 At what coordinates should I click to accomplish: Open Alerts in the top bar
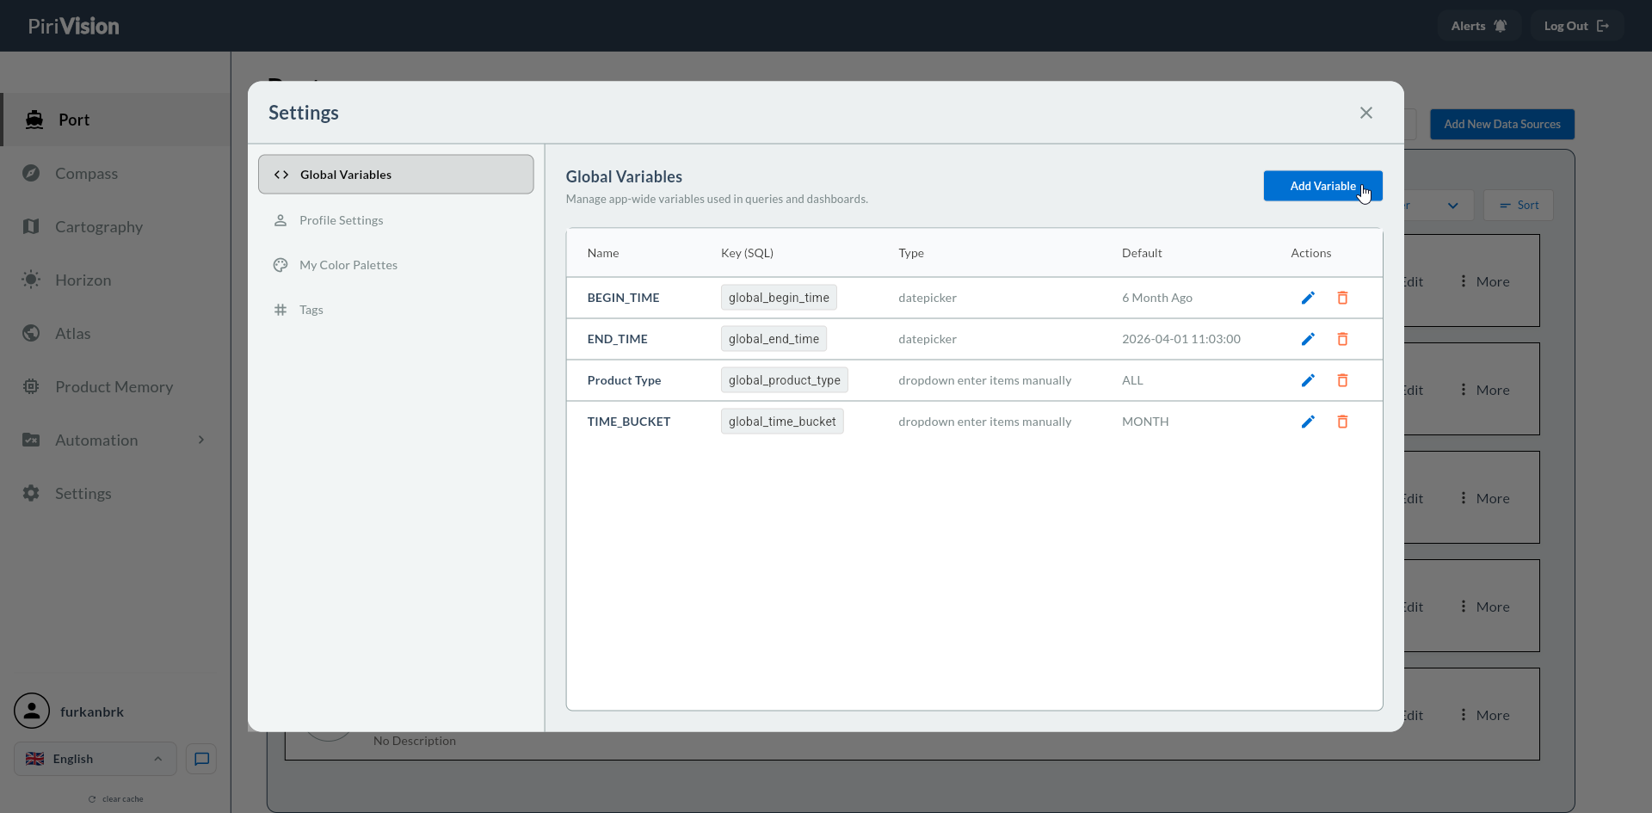pyautogui.click(x=1479, y=26)
